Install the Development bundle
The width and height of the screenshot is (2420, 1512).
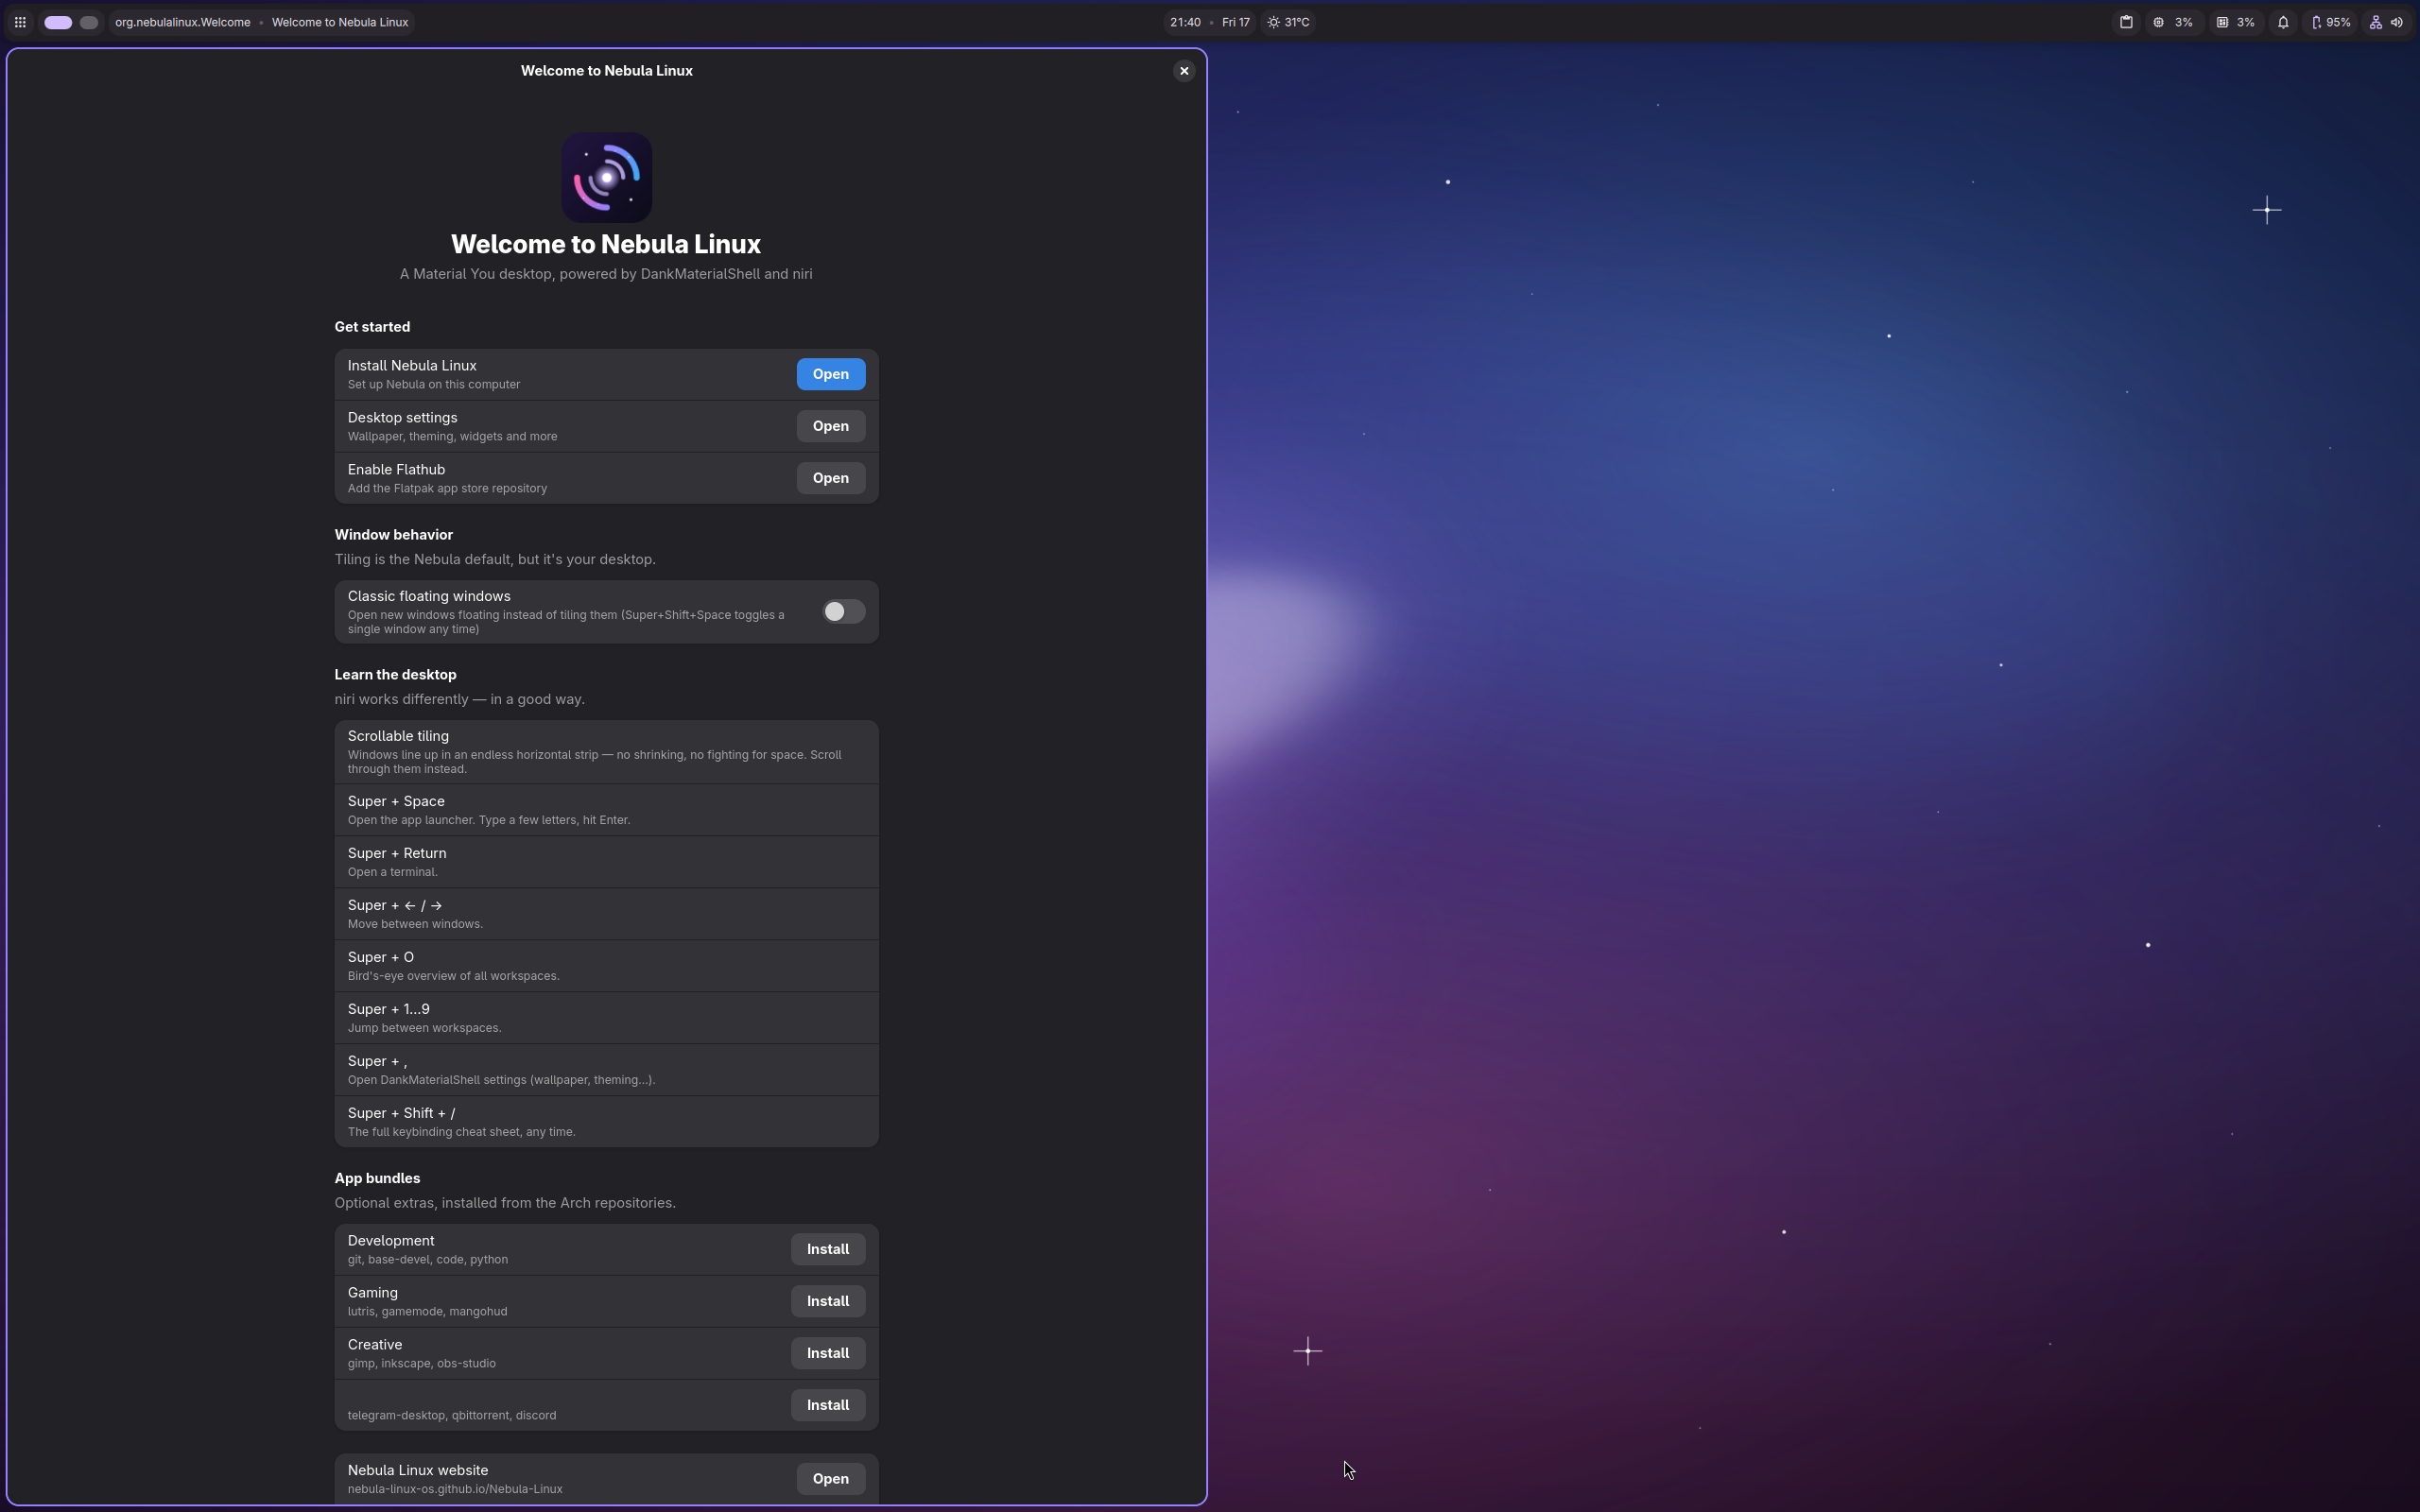coord(828,1249)
